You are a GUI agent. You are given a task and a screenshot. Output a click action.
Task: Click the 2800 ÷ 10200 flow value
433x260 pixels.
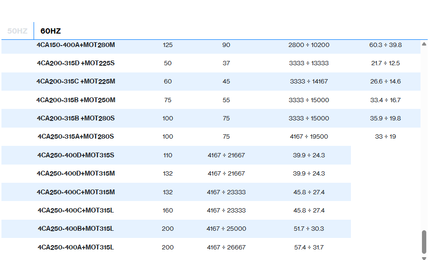coord(309,45)
